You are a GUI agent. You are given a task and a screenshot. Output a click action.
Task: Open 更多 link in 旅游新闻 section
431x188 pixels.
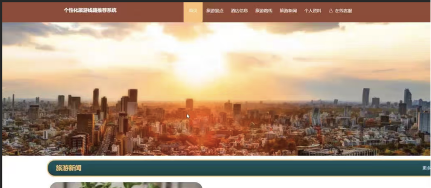pyautogui.click(x=426, y=168)
